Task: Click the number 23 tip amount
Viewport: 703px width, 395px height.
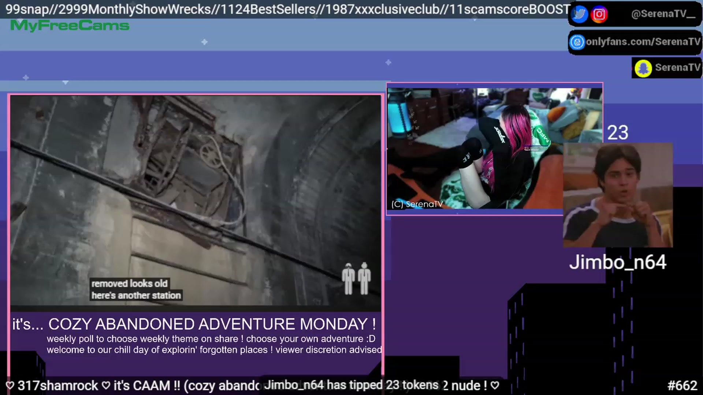Action: pyautogui.click(x=618, y=133)
